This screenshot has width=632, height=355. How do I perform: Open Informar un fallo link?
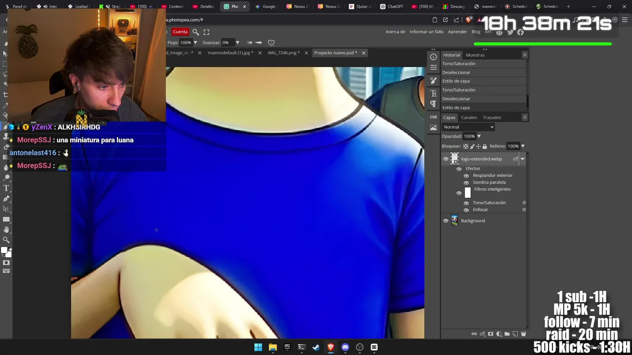[x=427, y=32]
